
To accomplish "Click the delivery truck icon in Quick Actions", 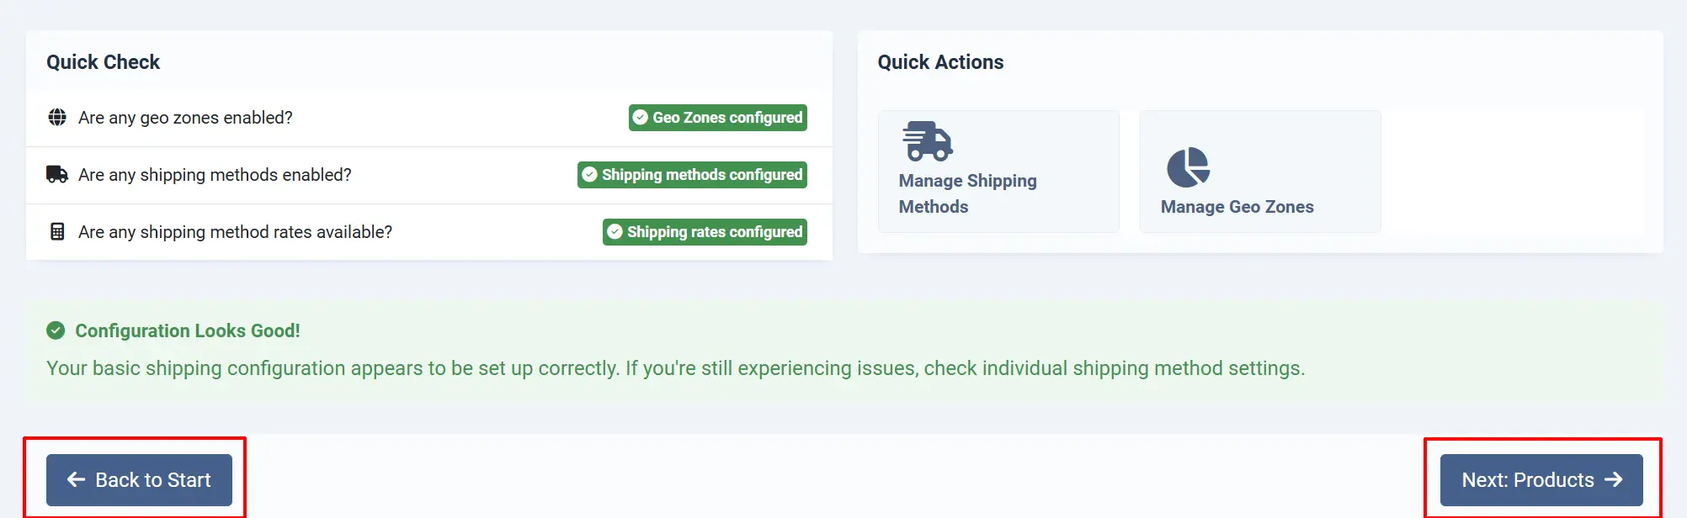I will (x=927, y=141).
